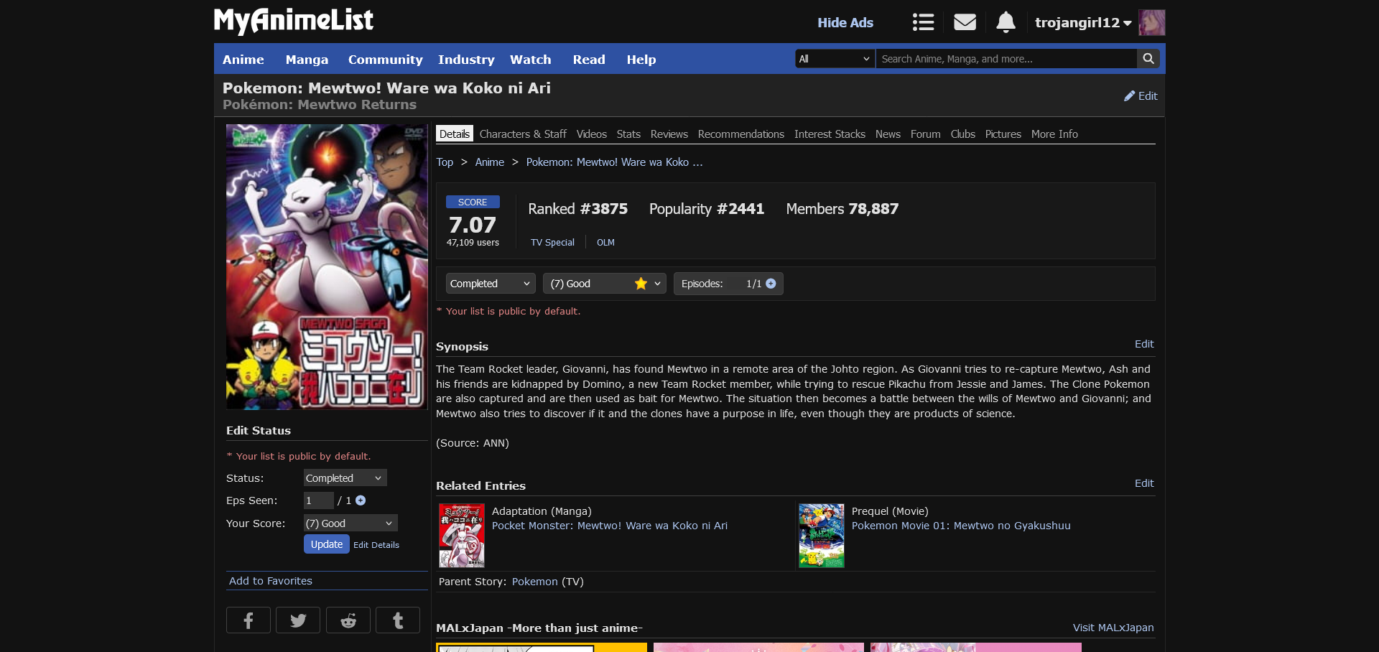Switch to the Pictures tab
This screenshot has height=652, width=1379.
(1003, 134)
